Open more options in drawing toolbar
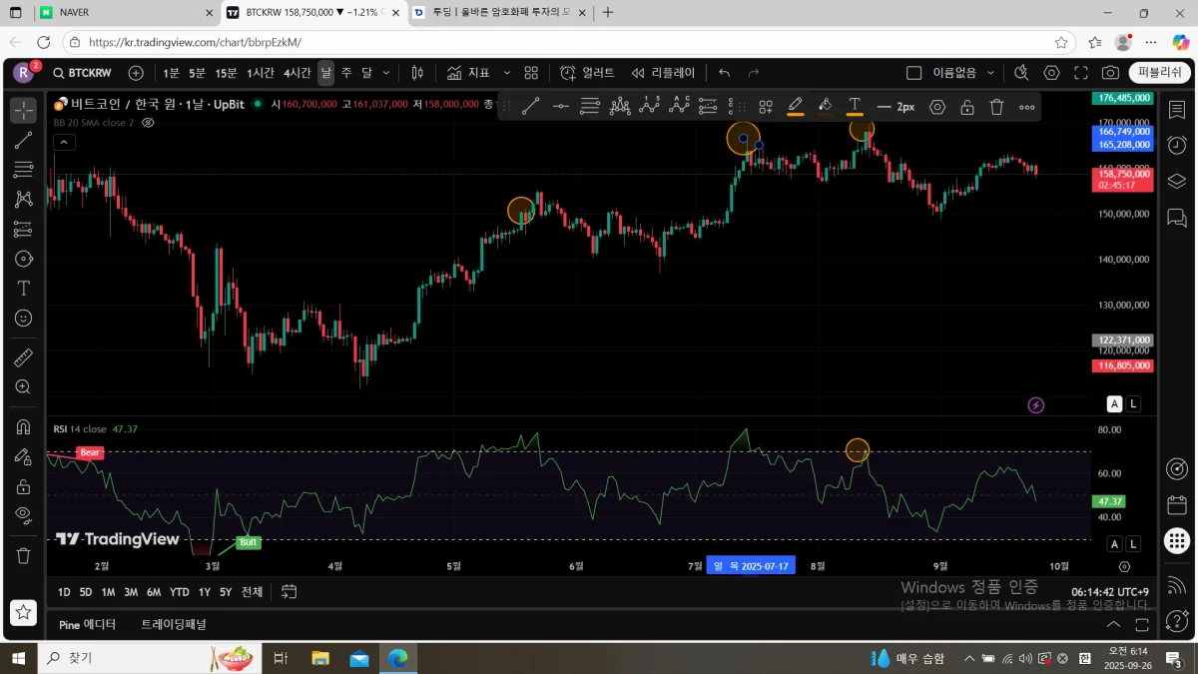The height and width of the screenshot is (674, 1198). (1026, 107)
